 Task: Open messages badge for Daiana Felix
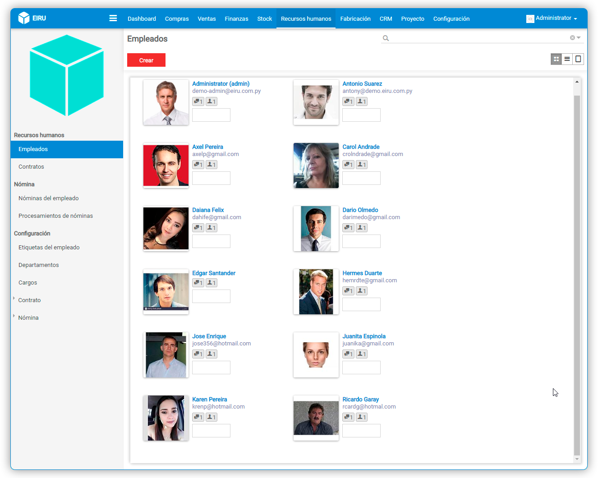click(198, 228)
